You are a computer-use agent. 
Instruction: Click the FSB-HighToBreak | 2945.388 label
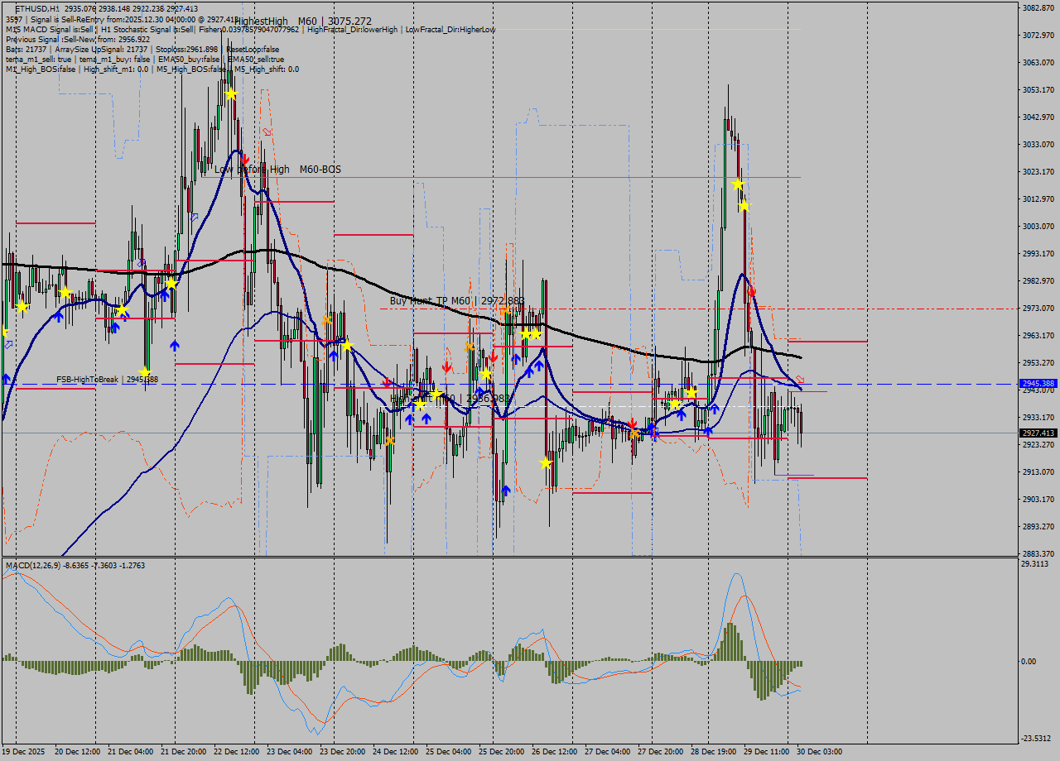(106, 381)
